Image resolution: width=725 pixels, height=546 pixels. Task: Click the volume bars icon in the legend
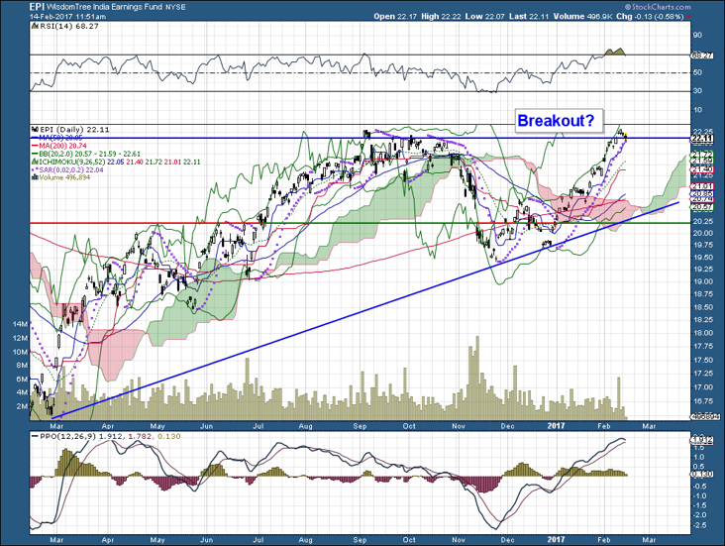coord(35,177)
